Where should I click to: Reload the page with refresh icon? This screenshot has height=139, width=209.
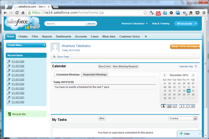[x=17, y=13]
